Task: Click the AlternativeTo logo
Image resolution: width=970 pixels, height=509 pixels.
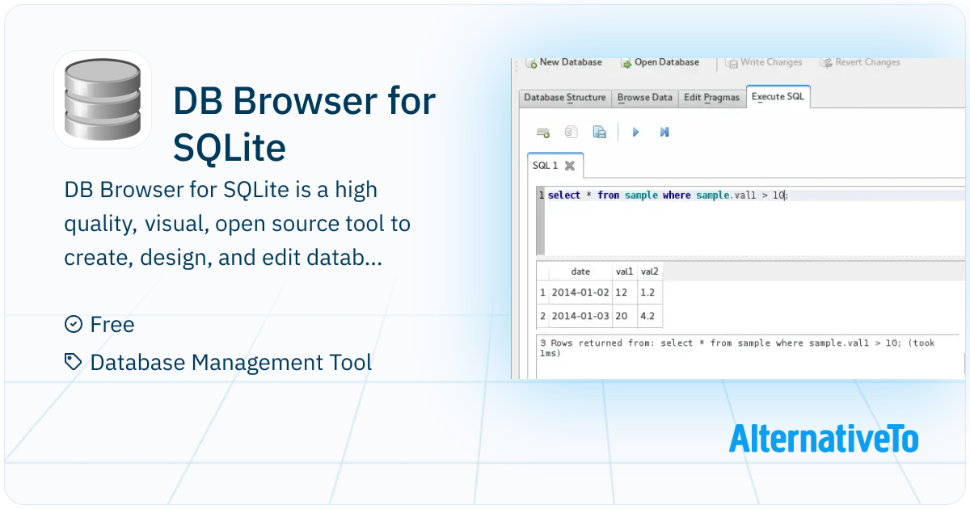Action: point(824,439)
